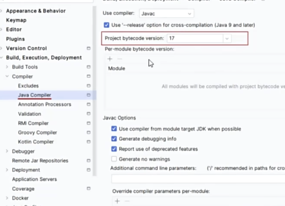
Task: Collapse the Compiler tree node
Action: click(x=7, y=77)
